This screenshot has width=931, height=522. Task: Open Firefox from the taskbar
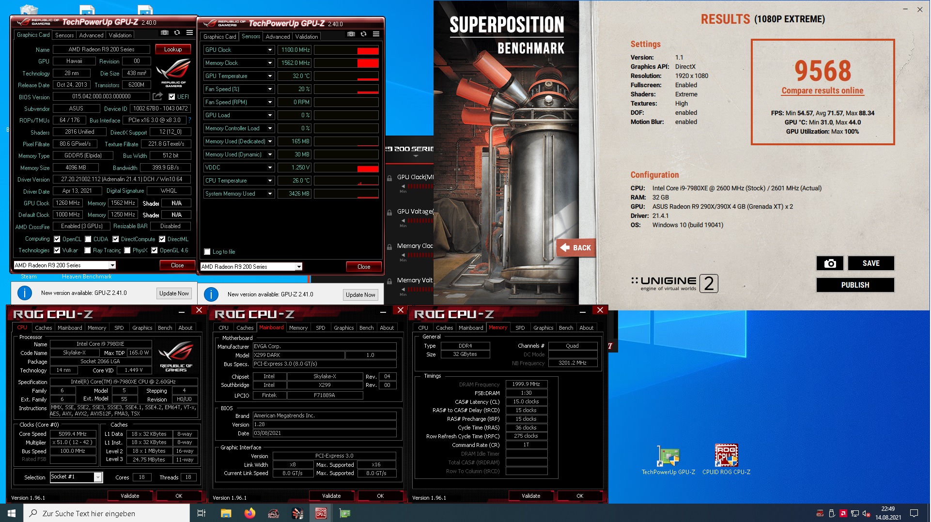pyautogui.click(x=249, y=513)
